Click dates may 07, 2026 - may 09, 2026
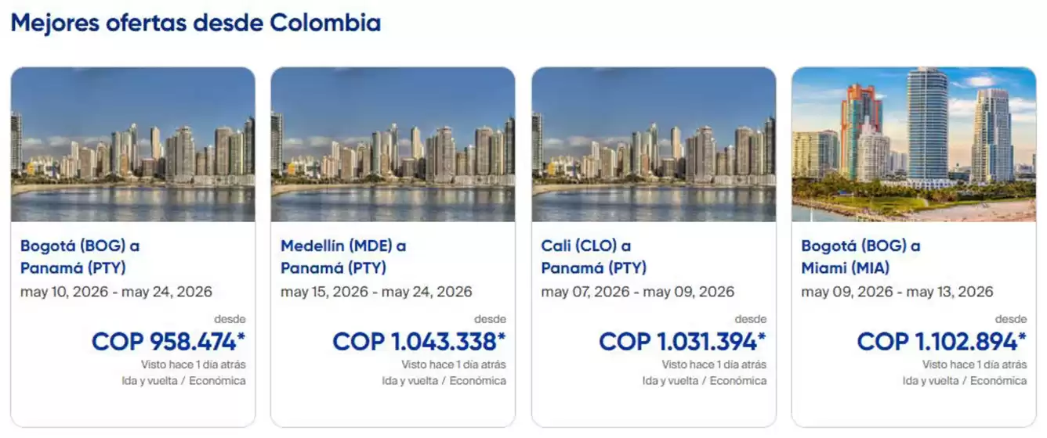Viewport: 1047px width, 438px height. pos(637,292)
